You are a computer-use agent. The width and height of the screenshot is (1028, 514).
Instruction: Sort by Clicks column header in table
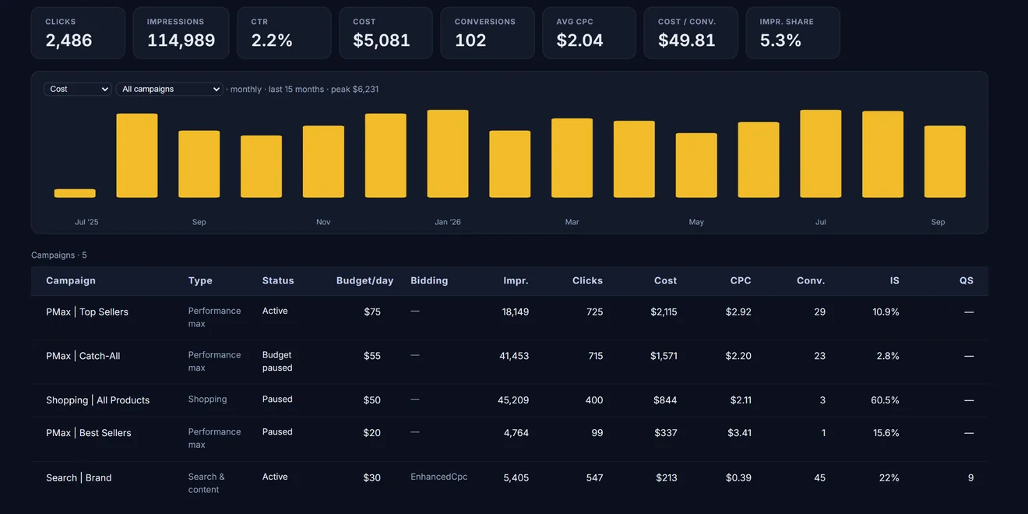pyautogui.click(x=587, y=280)
